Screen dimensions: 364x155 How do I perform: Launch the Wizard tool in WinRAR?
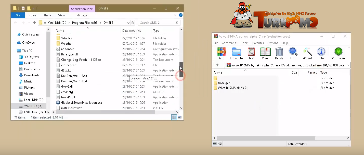(x=307, y=54)
